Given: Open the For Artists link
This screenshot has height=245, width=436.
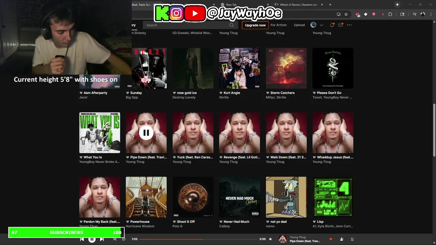Looking at the screenshot, I should point(279,25).
